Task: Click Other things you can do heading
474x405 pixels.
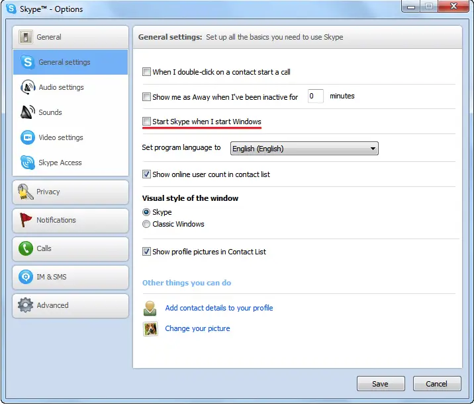Action: coord(187,283)
